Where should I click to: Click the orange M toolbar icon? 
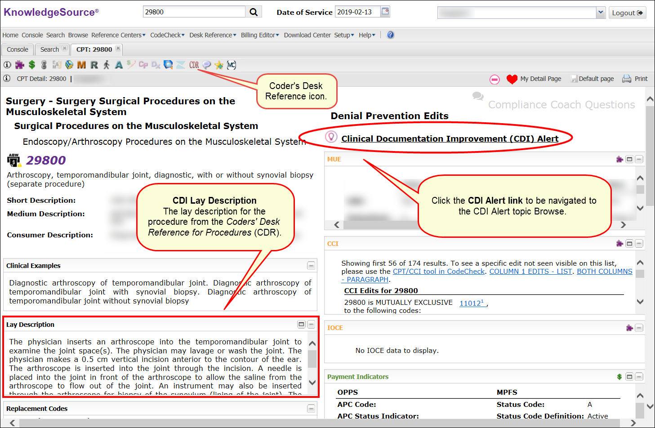coord(81,65)
